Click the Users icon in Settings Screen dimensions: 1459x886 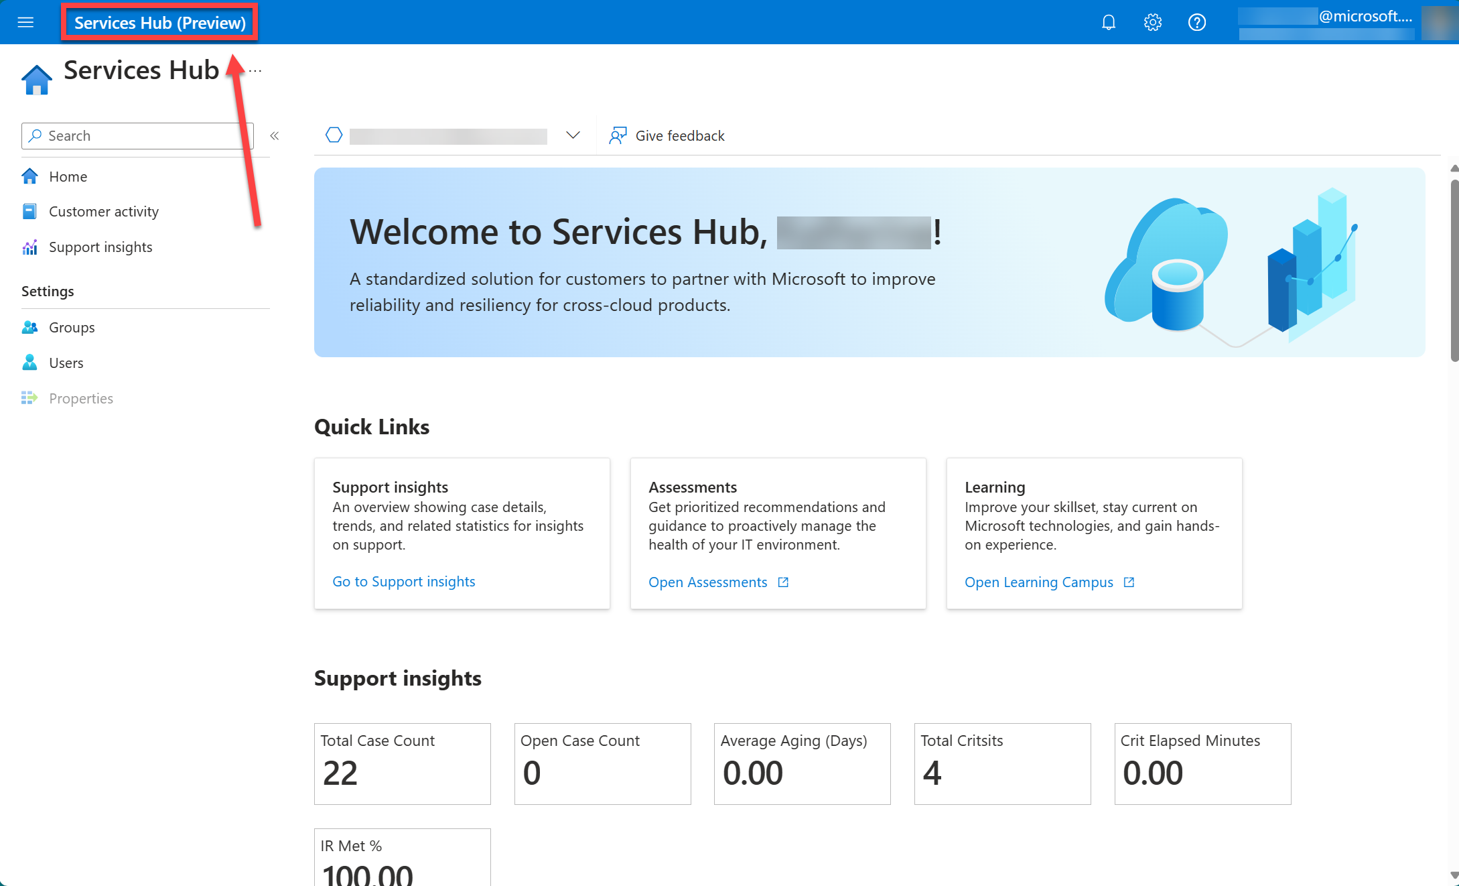31,363
